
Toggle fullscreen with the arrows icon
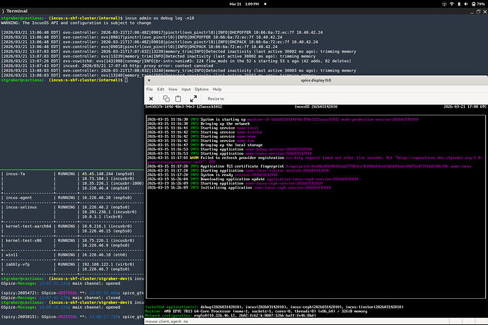click(193, 98)
